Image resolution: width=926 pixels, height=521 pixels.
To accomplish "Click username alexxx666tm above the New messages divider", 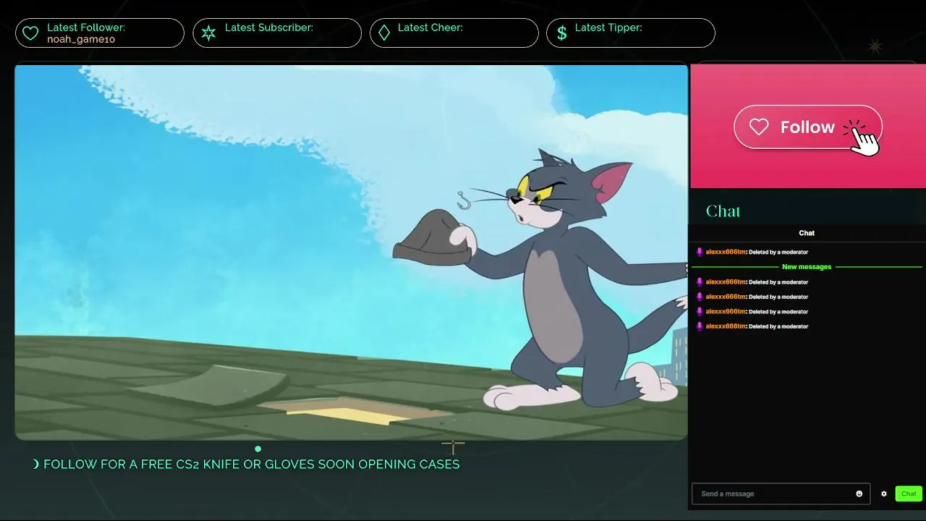I will click(x=726, y=252).
